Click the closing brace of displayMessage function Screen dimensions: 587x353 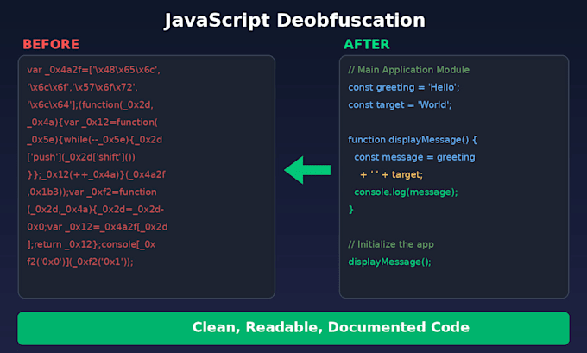pyautogui.click(x=350, y=210)
